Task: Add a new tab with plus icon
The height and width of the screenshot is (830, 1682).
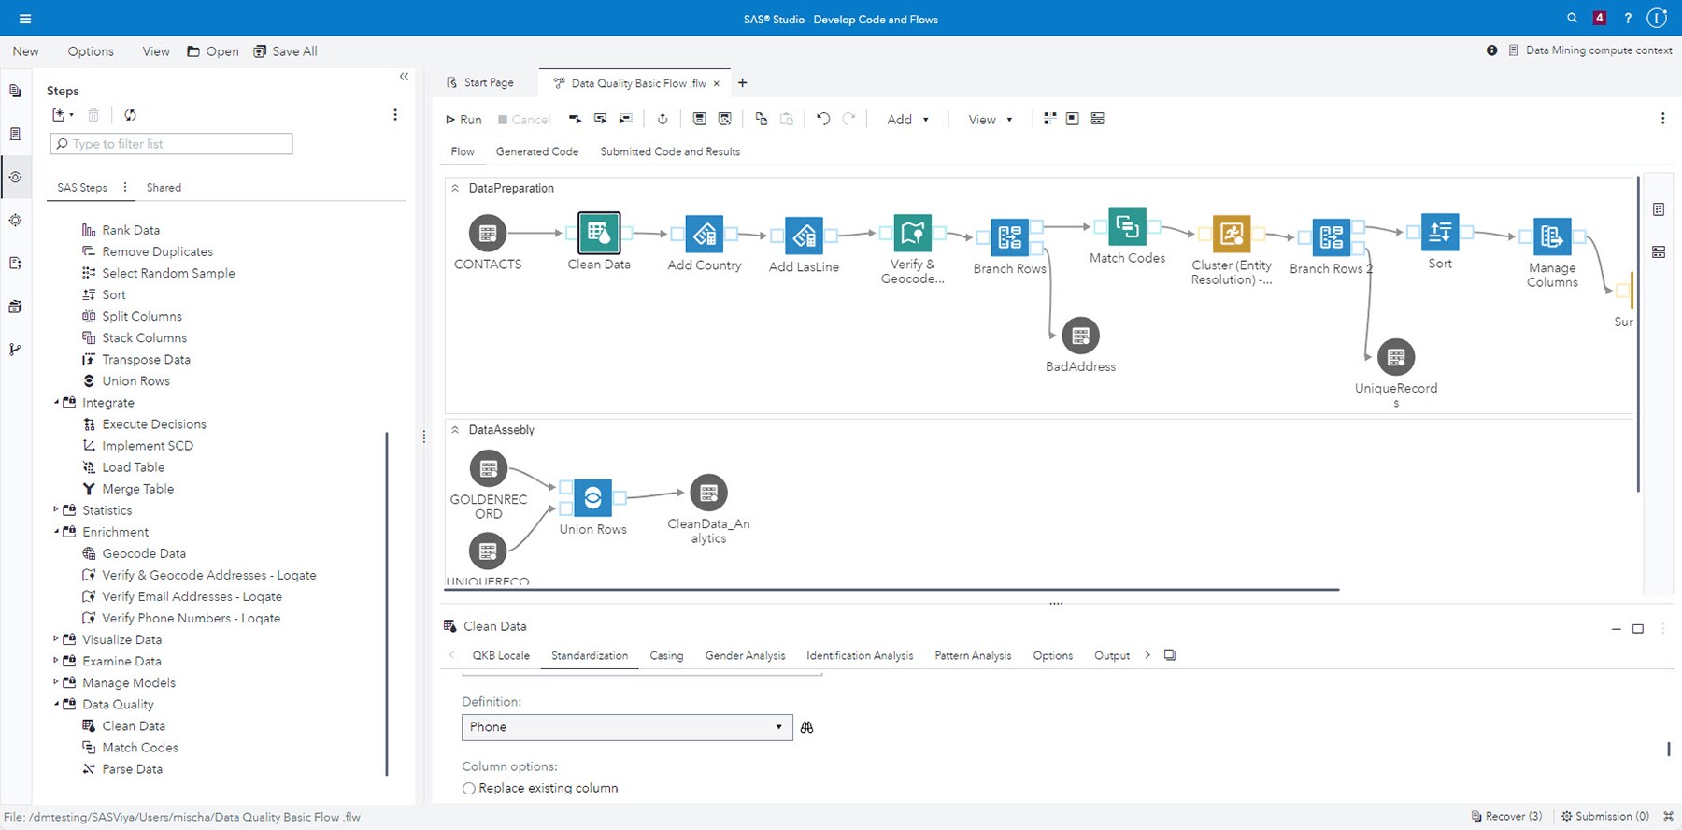Action: [743, 83]
